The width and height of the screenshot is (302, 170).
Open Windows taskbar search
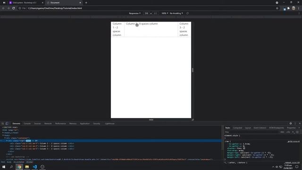pyautogui.click(x=11, y=167)
